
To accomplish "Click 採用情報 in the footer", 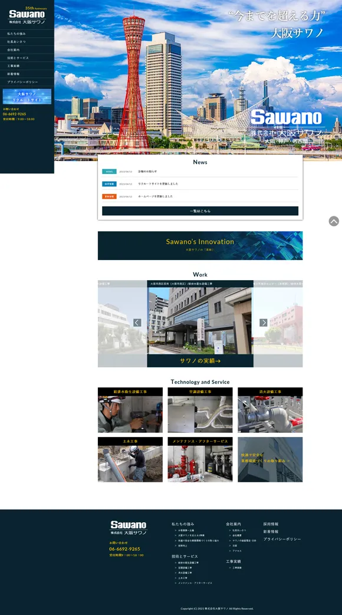I will tap(271, 524).
